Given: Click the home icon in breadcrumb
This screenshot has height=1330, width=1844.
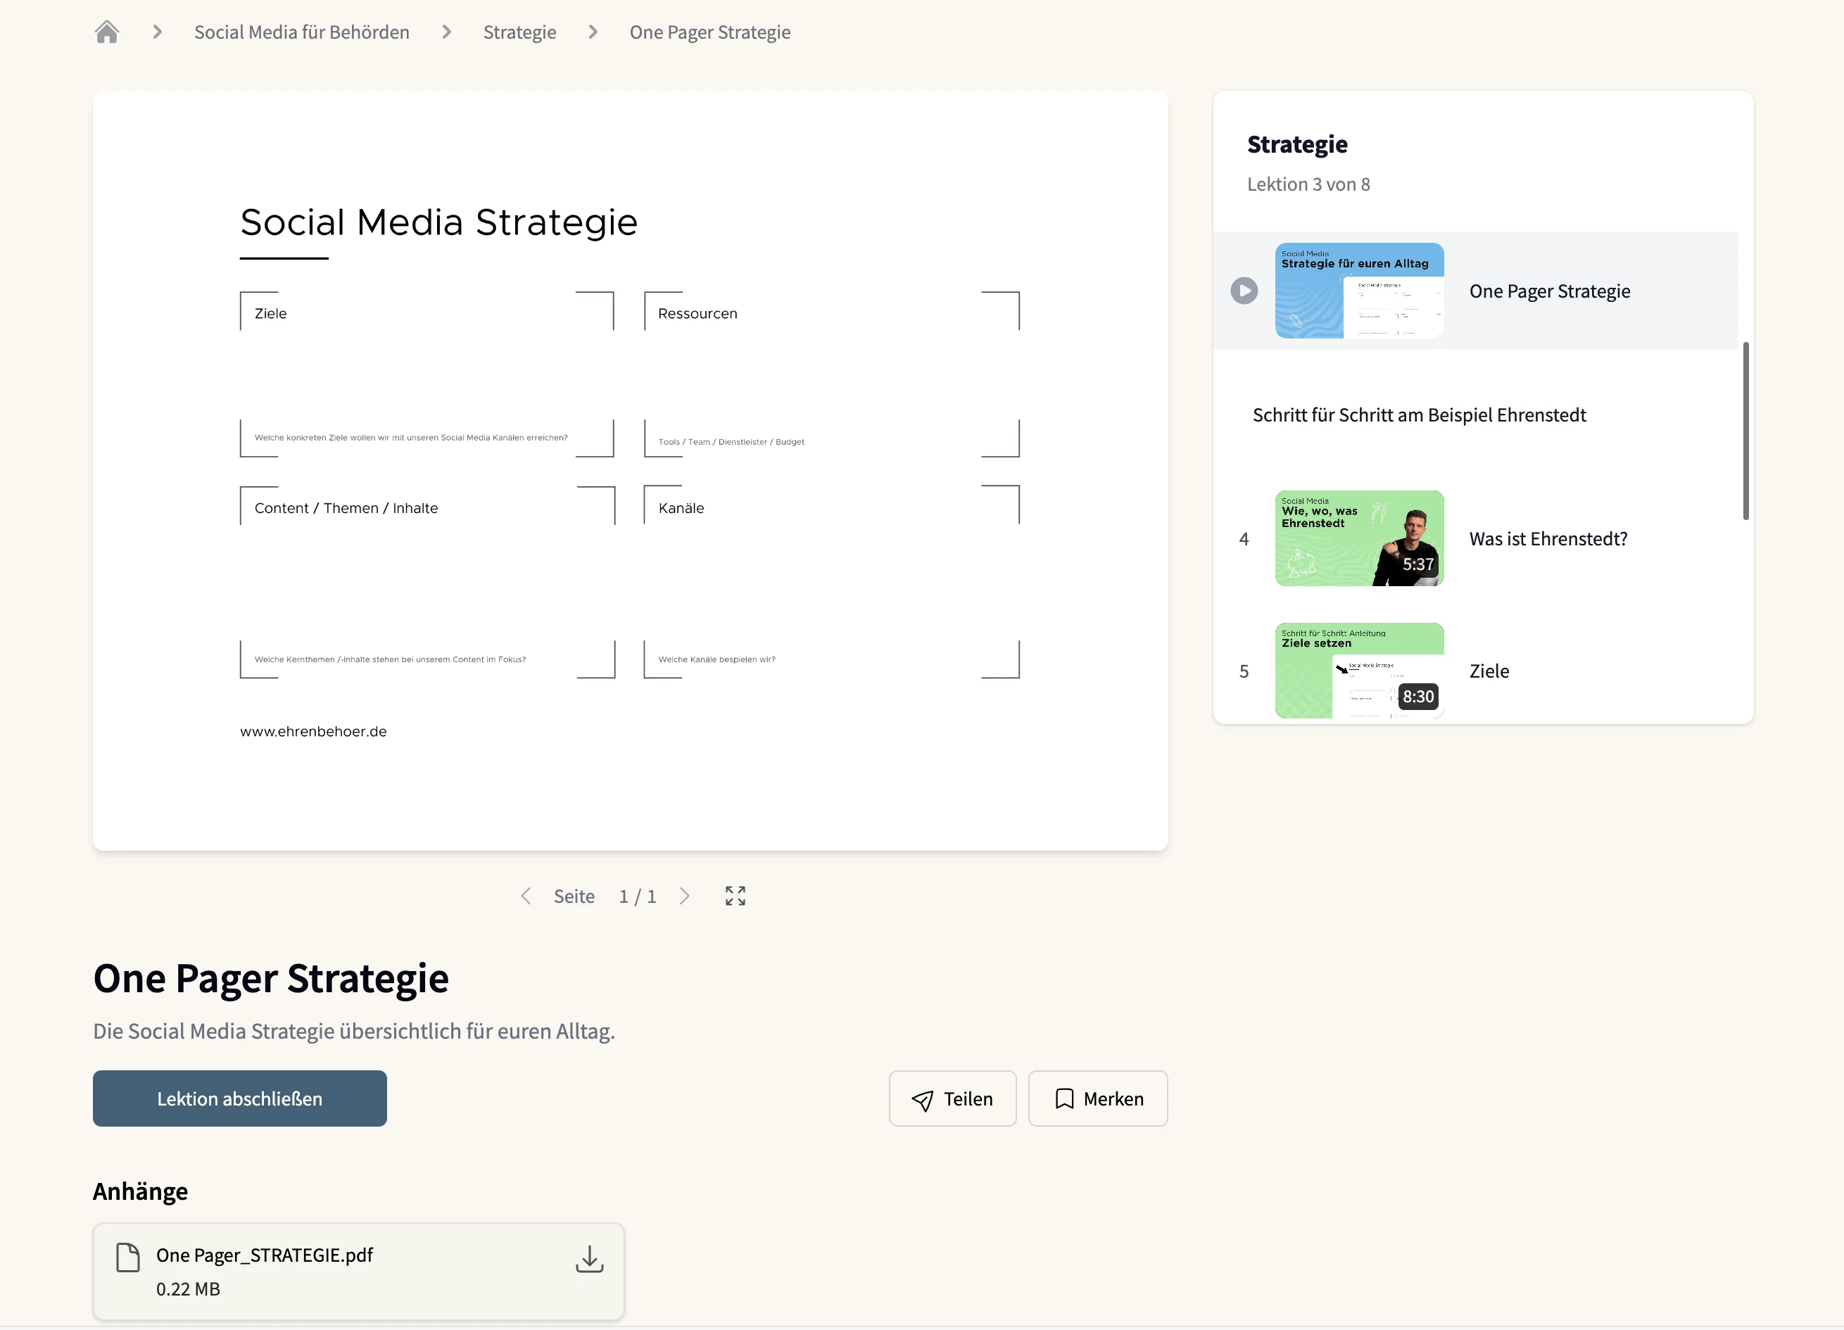Looking at the screenshot, I should click(x=106, y=32).
